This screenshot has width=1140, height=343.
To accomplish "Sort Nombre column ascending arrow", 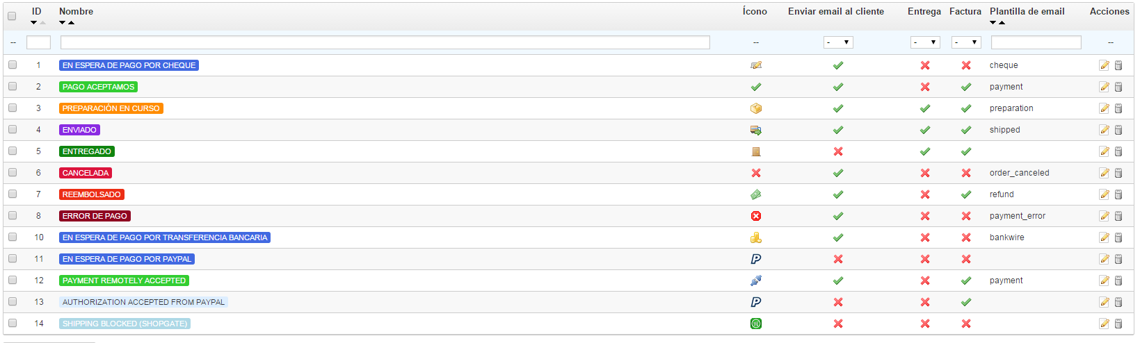I will coord(71,23).
